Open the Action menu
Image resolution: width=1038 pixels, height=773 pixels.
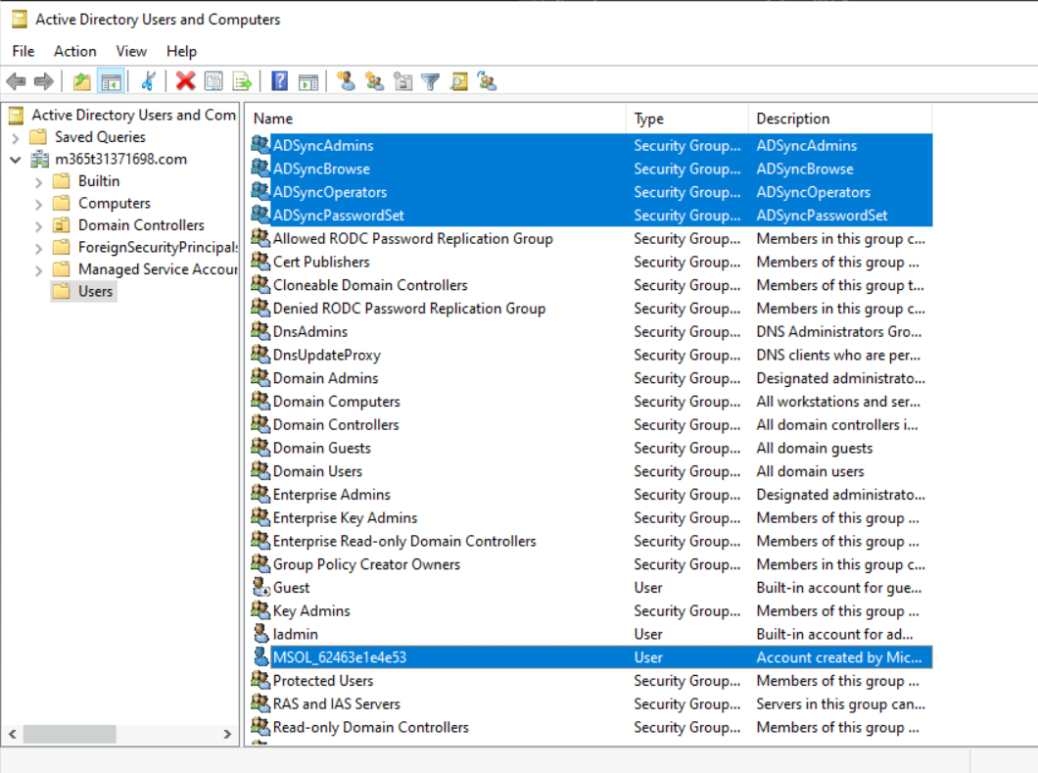[74, 51]
